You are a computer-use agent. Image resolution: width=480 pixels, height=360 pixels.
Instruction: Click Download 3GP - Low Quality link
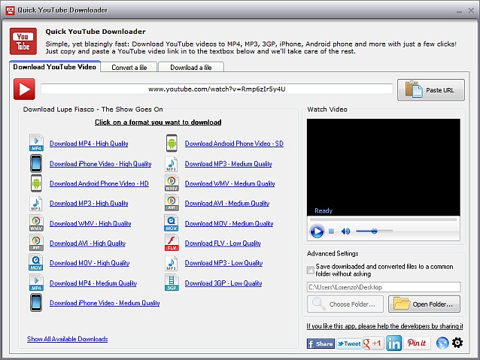(223, 283)
